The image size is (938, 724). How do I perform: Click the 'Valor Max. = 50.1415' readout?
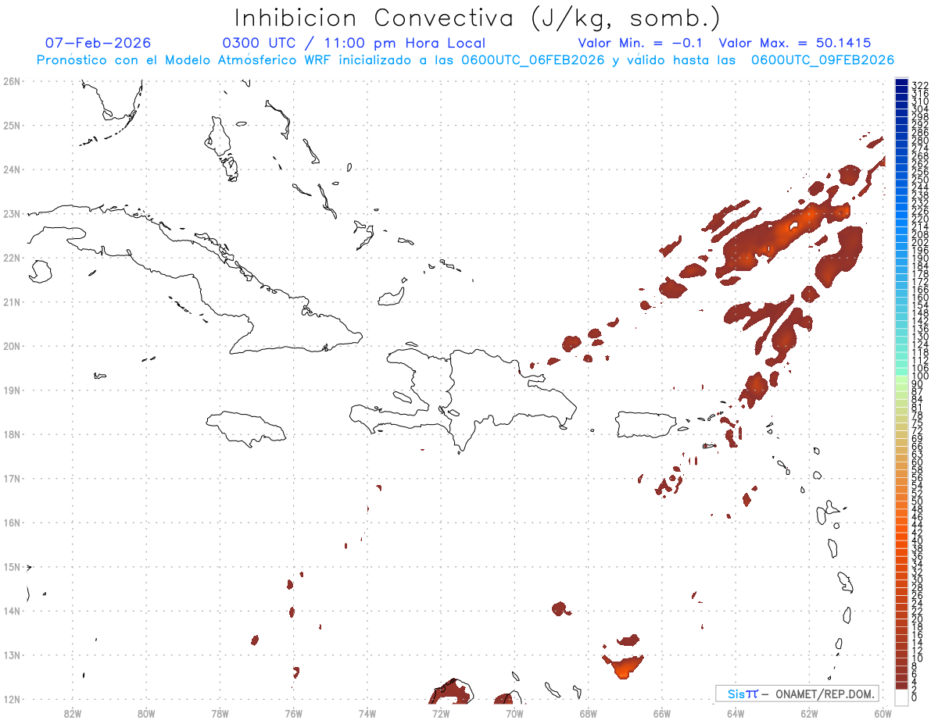[x=795, y=43]
